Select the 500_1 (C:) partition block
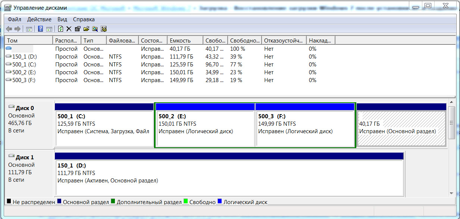 pos(104,125)
